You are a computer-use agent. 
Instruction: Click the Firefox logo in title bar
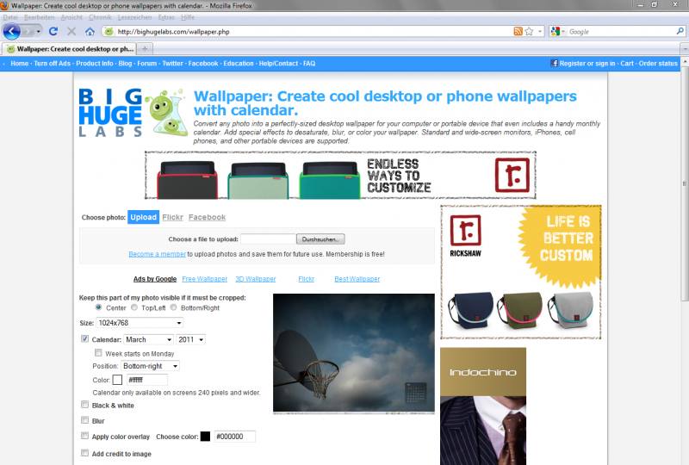pyautogui.click(x=4, y=5)
